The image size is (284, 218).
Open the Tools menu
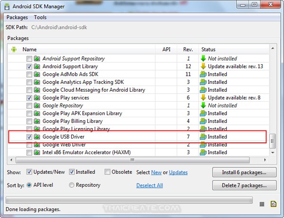pos(40,17)
